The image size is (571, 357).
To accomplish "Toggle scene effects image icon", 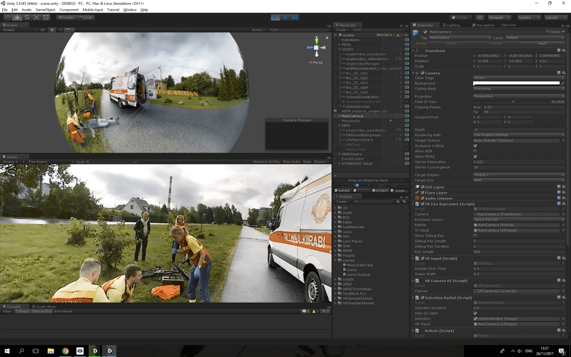I will pos(68,30).
